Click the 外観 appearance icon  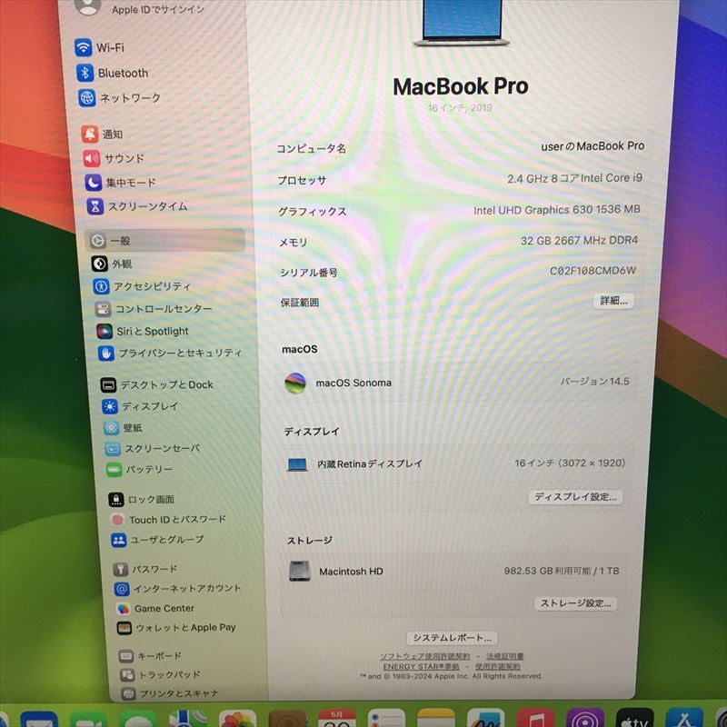(100, 264)
